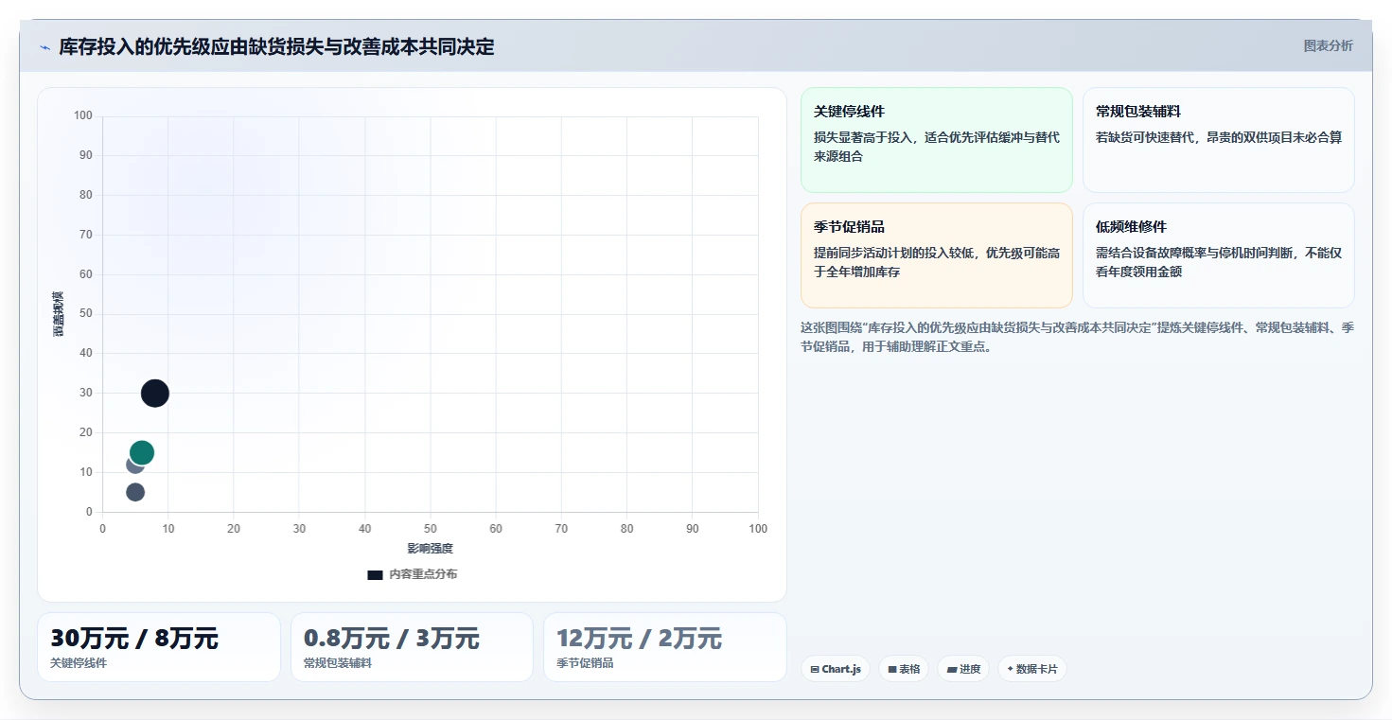Toggle the 内容重点分布 legend item
The image size is (1392, 720).
pyautogui.click(x=412, y=574)
